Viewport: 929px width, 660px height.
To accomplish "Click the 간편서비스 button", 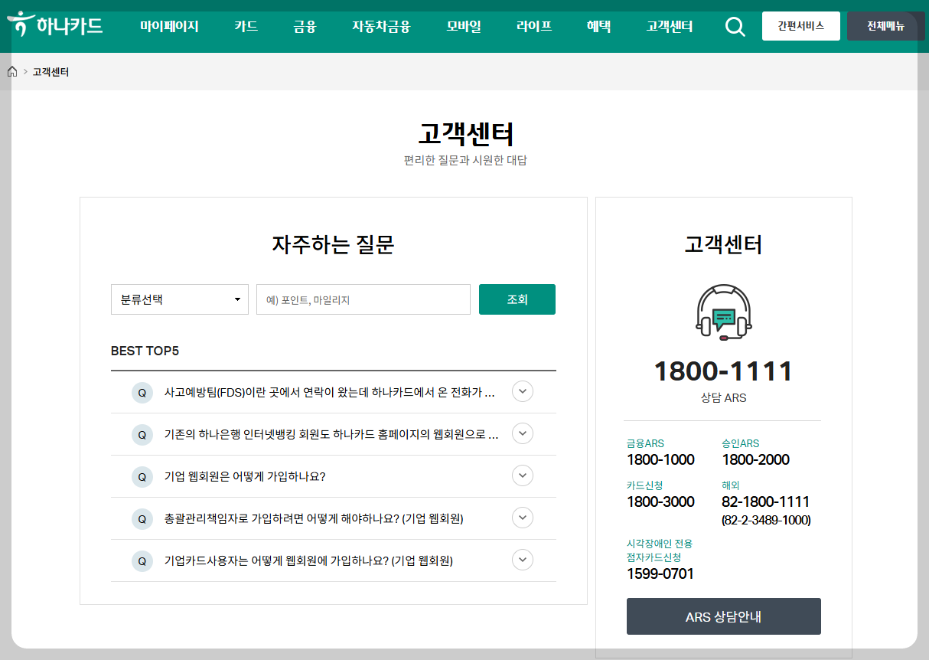I will pyautogui.click(x=801, y=26).
